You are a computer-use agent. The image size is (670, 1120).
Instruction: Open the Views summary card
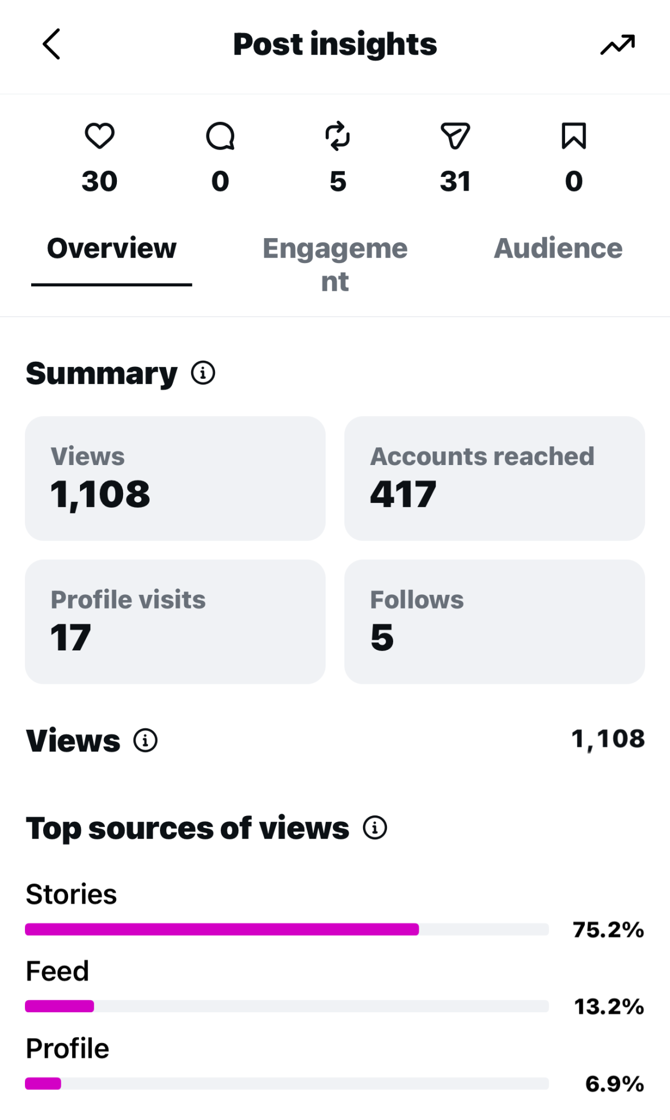[175, 479]
